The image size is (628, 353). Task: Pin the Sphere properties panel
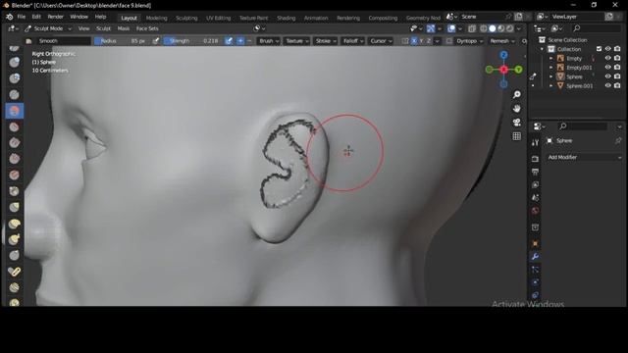point(618,141)
